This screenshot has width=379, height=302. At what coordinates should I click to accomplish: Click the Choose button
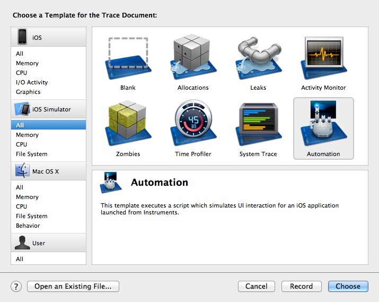pos(348,286)
